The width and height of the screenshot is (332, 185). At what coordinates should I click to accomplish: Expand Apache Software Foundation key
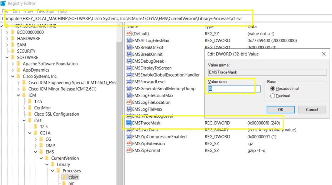[x=13, y=64]
